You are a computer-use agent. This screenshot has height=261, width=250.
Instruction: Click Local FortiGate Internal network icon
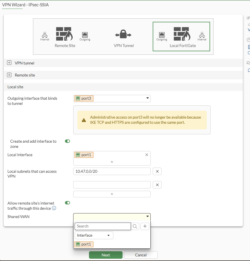pyautogui.click(x=202, y=35)
